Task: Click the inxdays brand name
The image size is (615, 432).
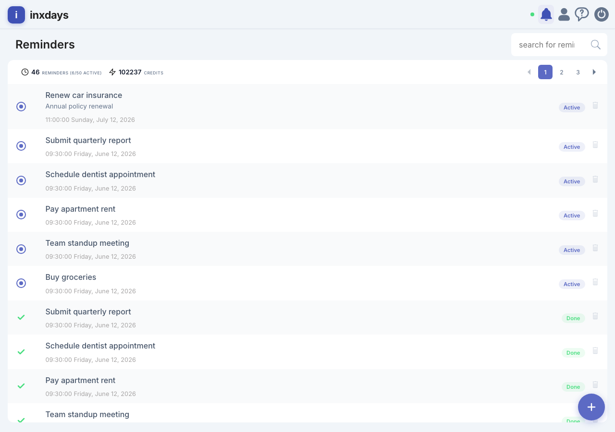Action: click(x=49, y=15)
